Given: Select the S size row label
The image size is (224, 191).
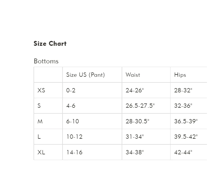Looking at the screenshot, I should tap(39, 106).
